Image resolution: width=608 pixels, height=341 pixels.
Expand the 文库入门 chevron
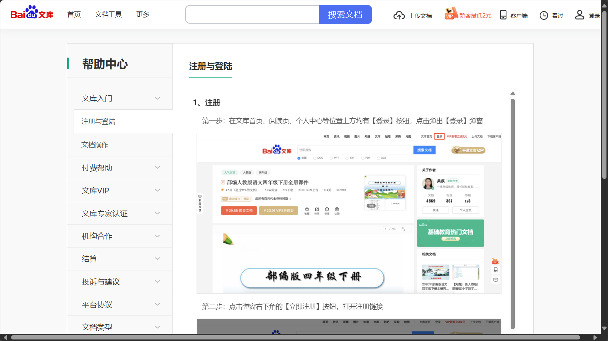[x=158, y=98]
